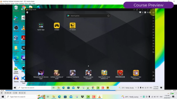Click LDPlayer sidebar fullscreen icon
This screenshot has height=99, width=177.
[153, 24]
